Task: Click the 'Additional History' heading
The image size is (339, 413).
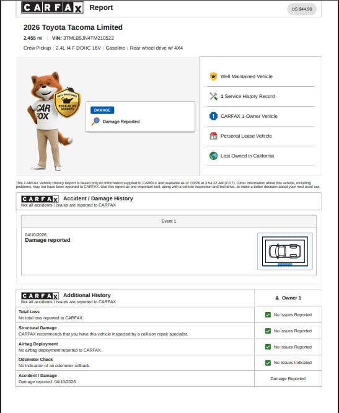Action: [x=87, y=295]
